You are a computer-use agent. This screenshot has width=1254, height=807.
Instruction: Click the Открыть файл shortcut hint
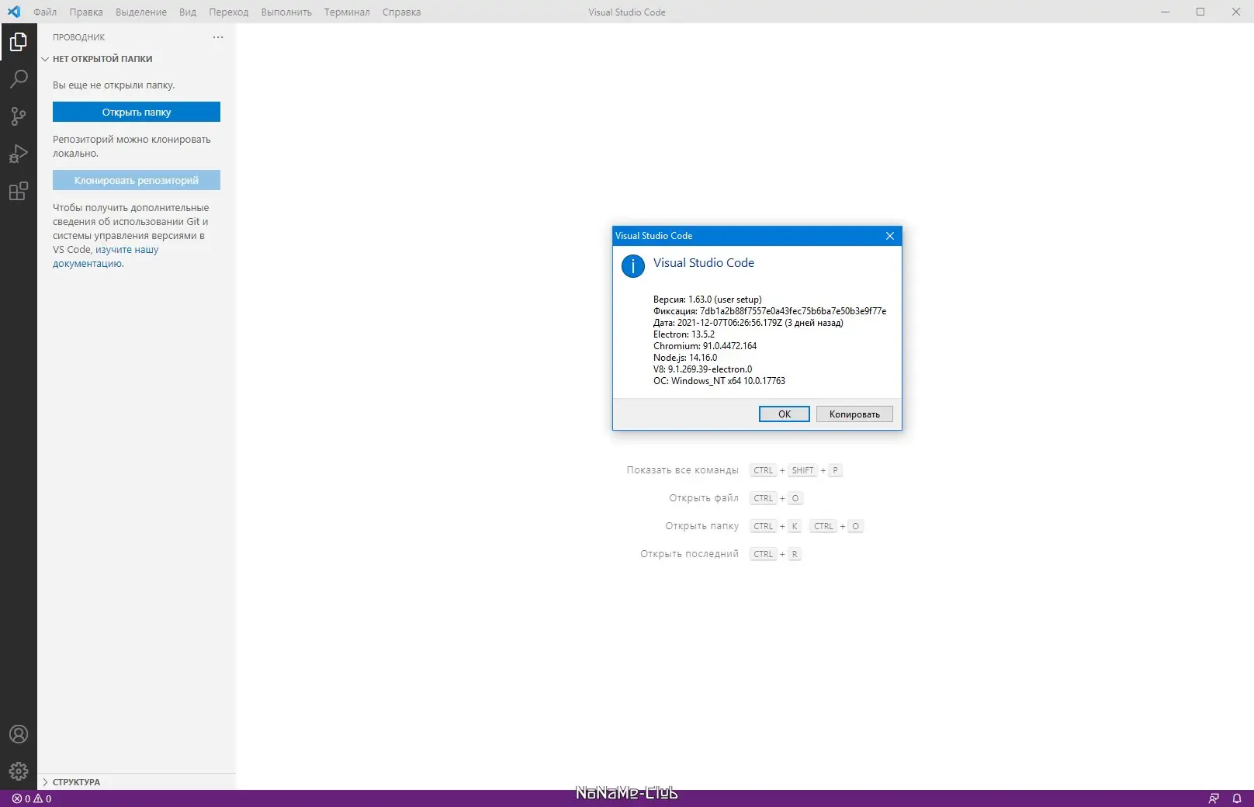pyautogui.click(x=704, y=498)
